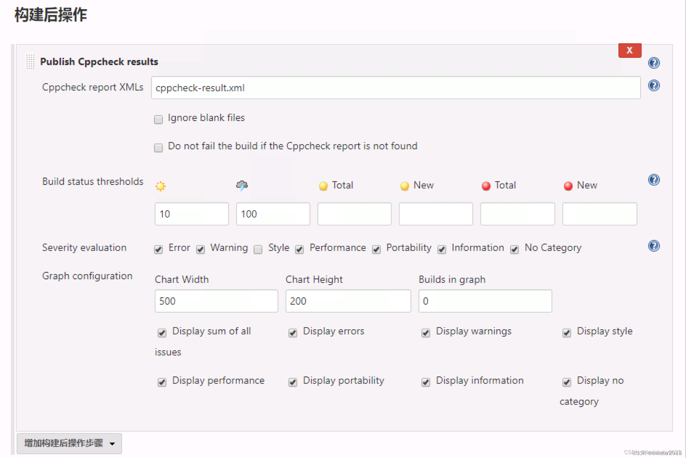Uncheck Information severity
This screenshot has height=458, width=686.
[442, 249]
